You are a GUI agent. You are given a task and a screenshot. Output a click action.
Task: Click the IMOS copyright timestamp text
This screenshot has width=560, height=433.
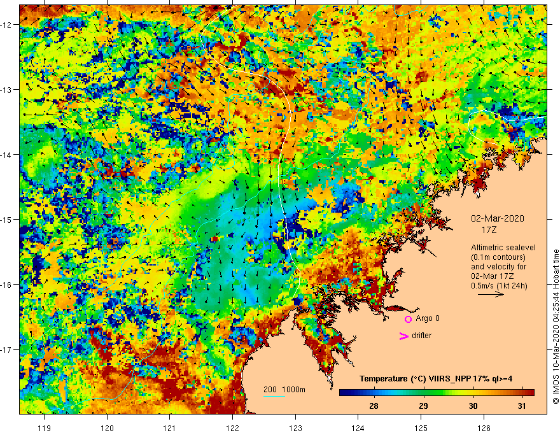pyautogui.click(x=556, y=327)
